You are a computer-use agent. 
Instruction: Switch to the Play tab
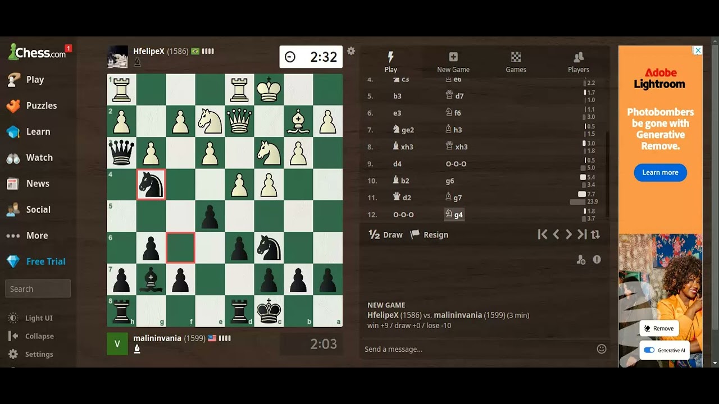pyautogui.click(x=391, y=62)
